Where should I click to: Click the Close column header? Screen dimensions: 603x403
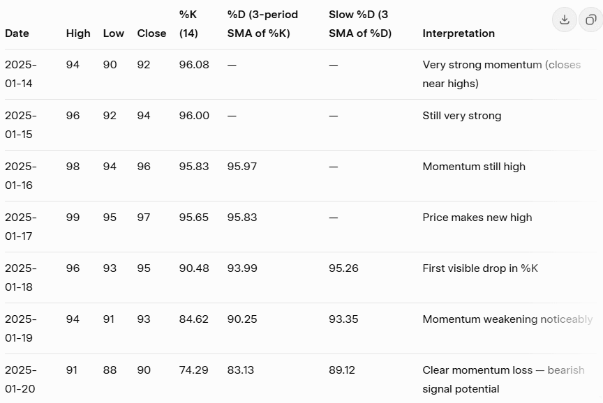(151, 33)
